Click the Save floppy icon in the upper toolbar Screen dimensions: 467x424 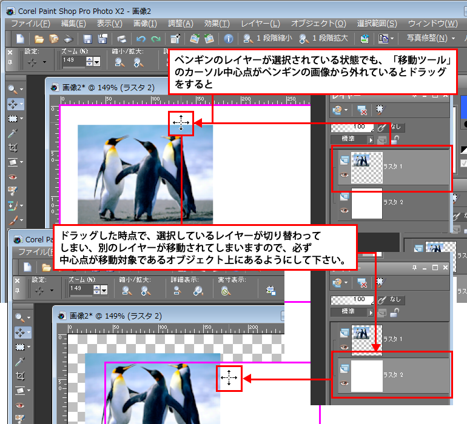[87, 39]
